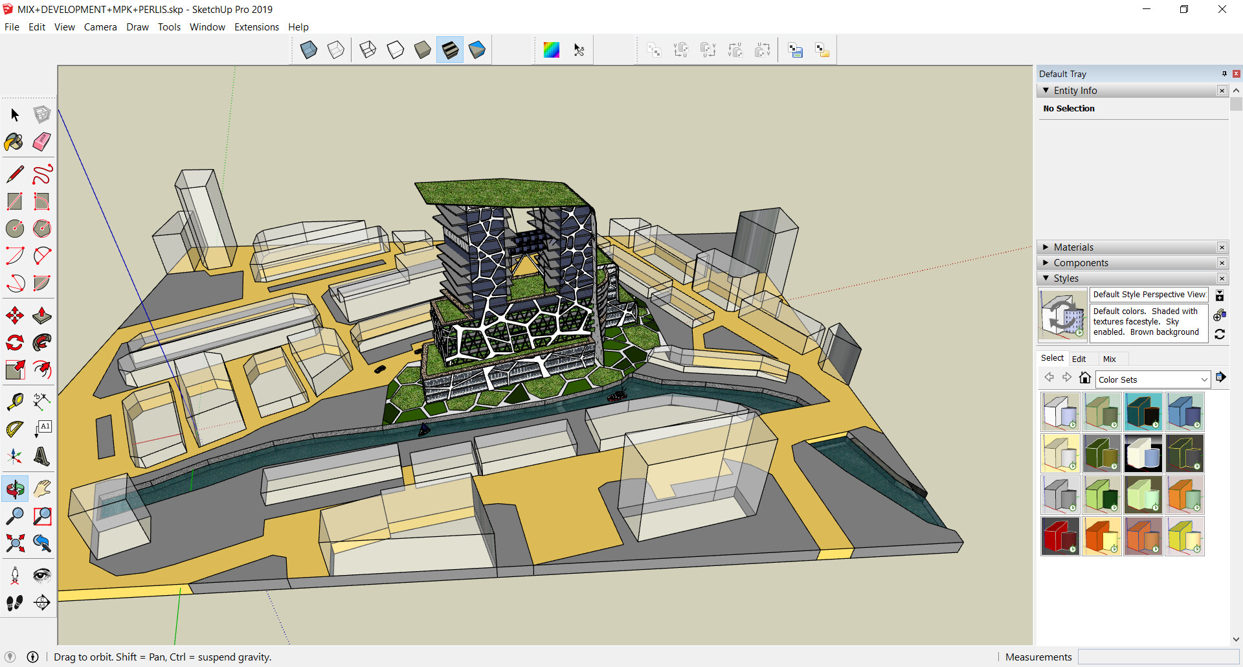The width and height of the screenshot is (1243, 667).
Task: Toggle Shaded With Textures style
Action: 449,50
